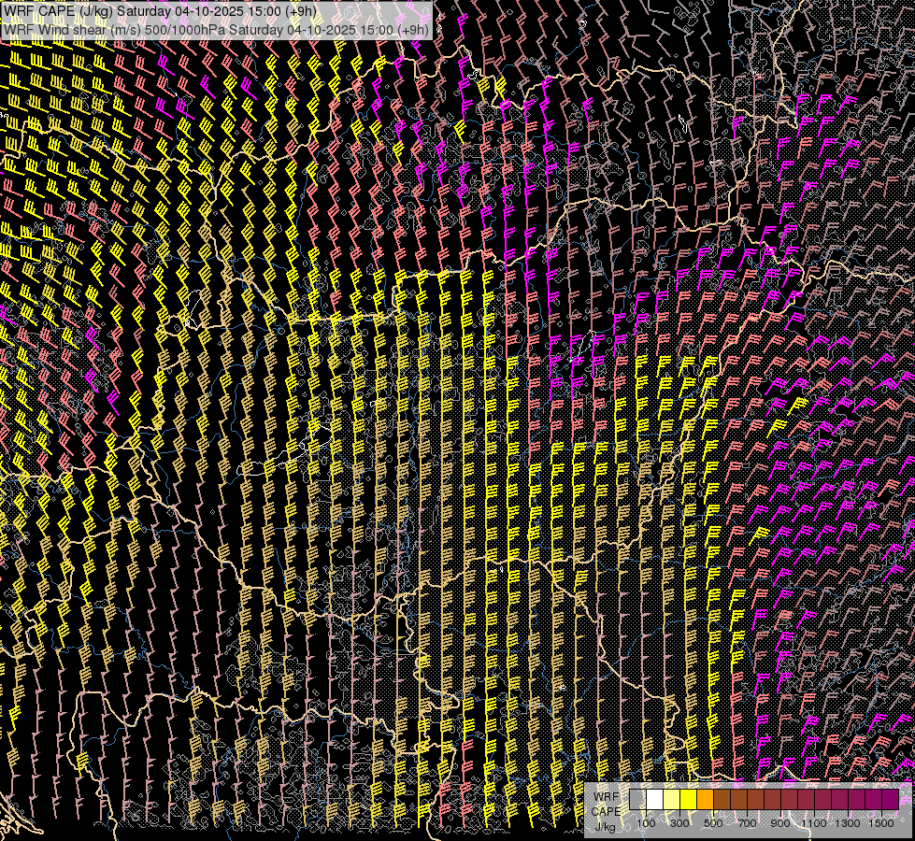
Task: Select the orange legend swatch
Action: coord(705,800)
